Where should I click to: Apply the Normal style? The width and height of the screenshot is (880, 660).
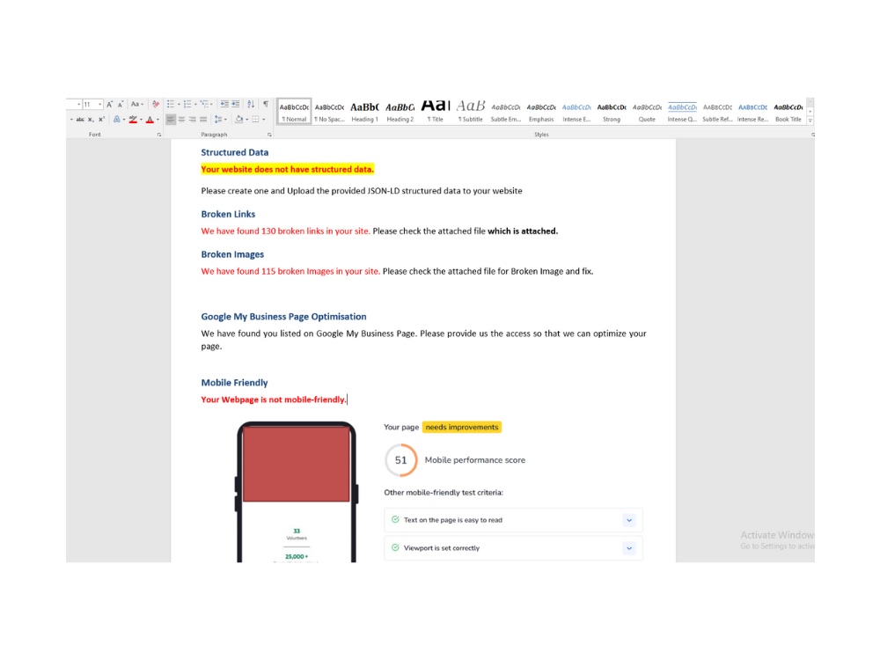(294, 111)
